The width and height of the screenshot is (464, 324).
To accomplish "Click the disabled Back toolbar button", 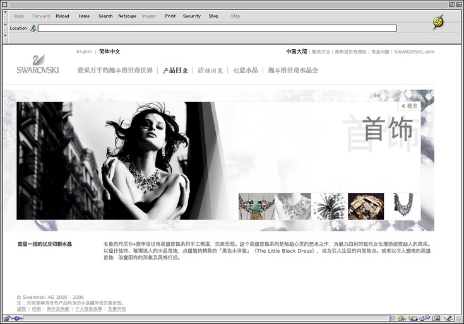I will [x=19, y=16].
